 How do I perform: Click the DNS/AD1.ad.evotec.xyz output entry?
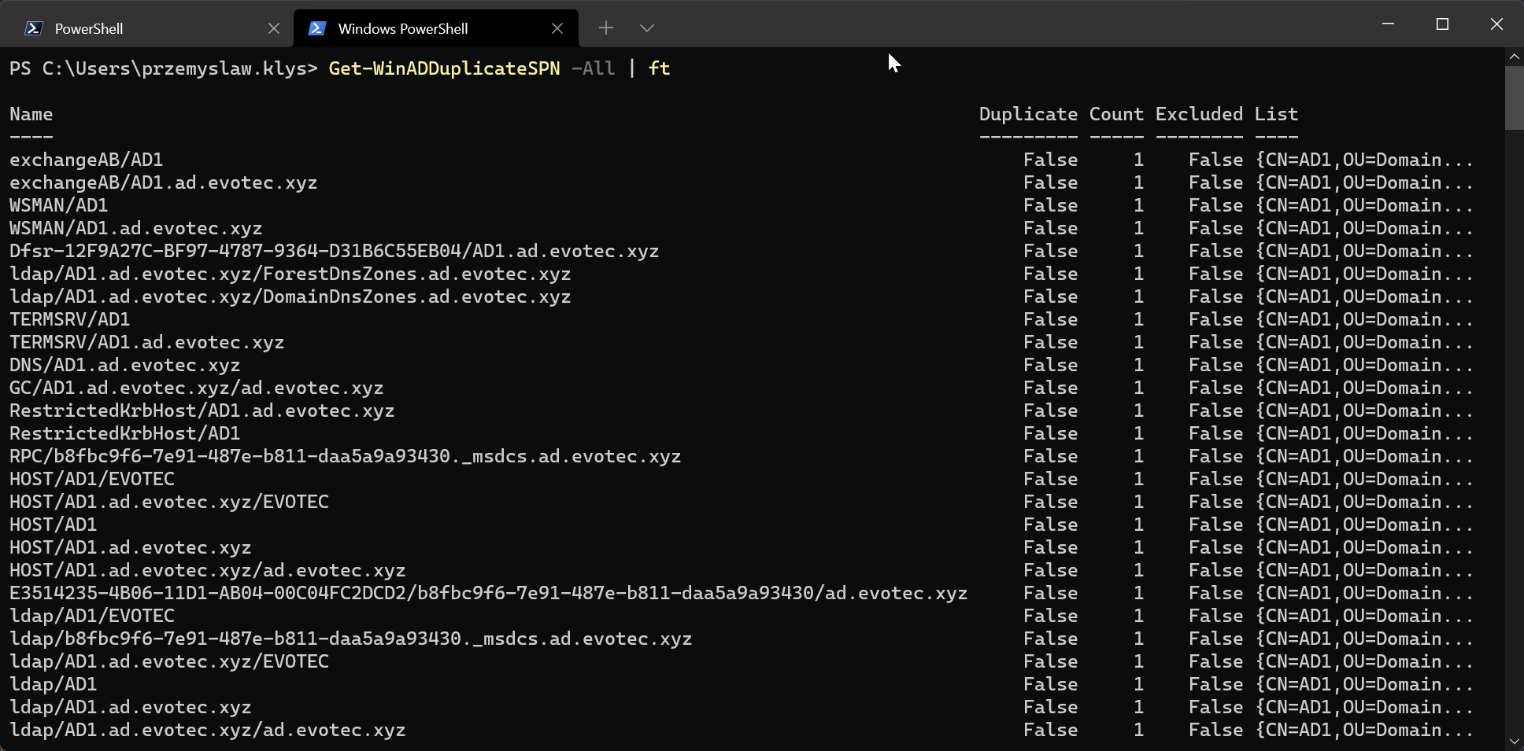coord(124,365)
